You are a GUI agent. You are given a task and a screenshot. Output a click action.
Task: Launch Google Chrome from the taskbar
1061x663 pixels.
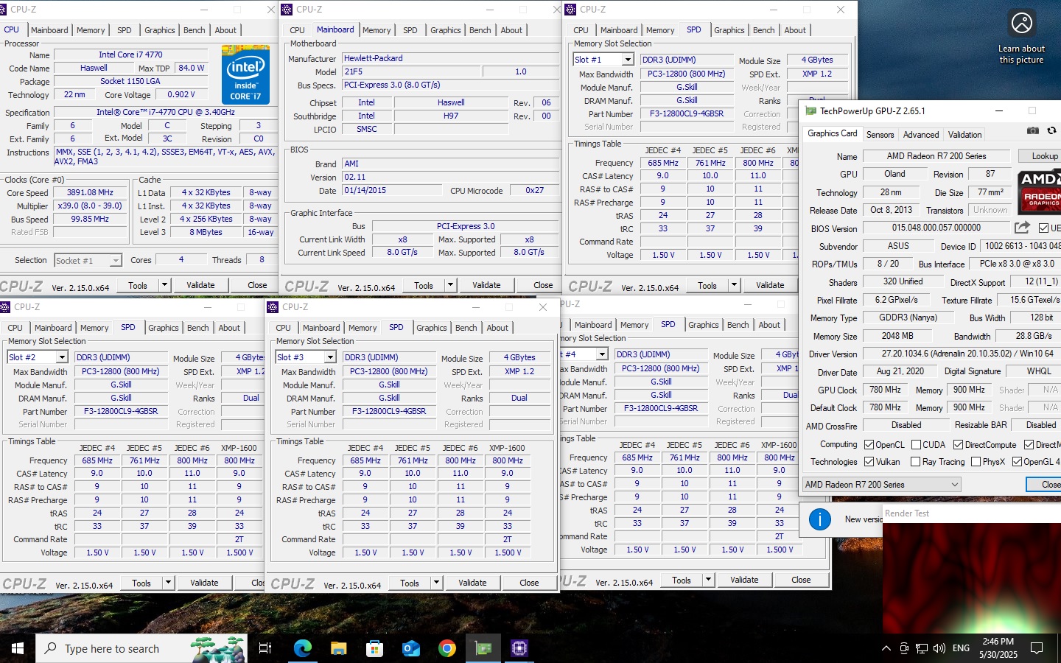click(447, 648)
